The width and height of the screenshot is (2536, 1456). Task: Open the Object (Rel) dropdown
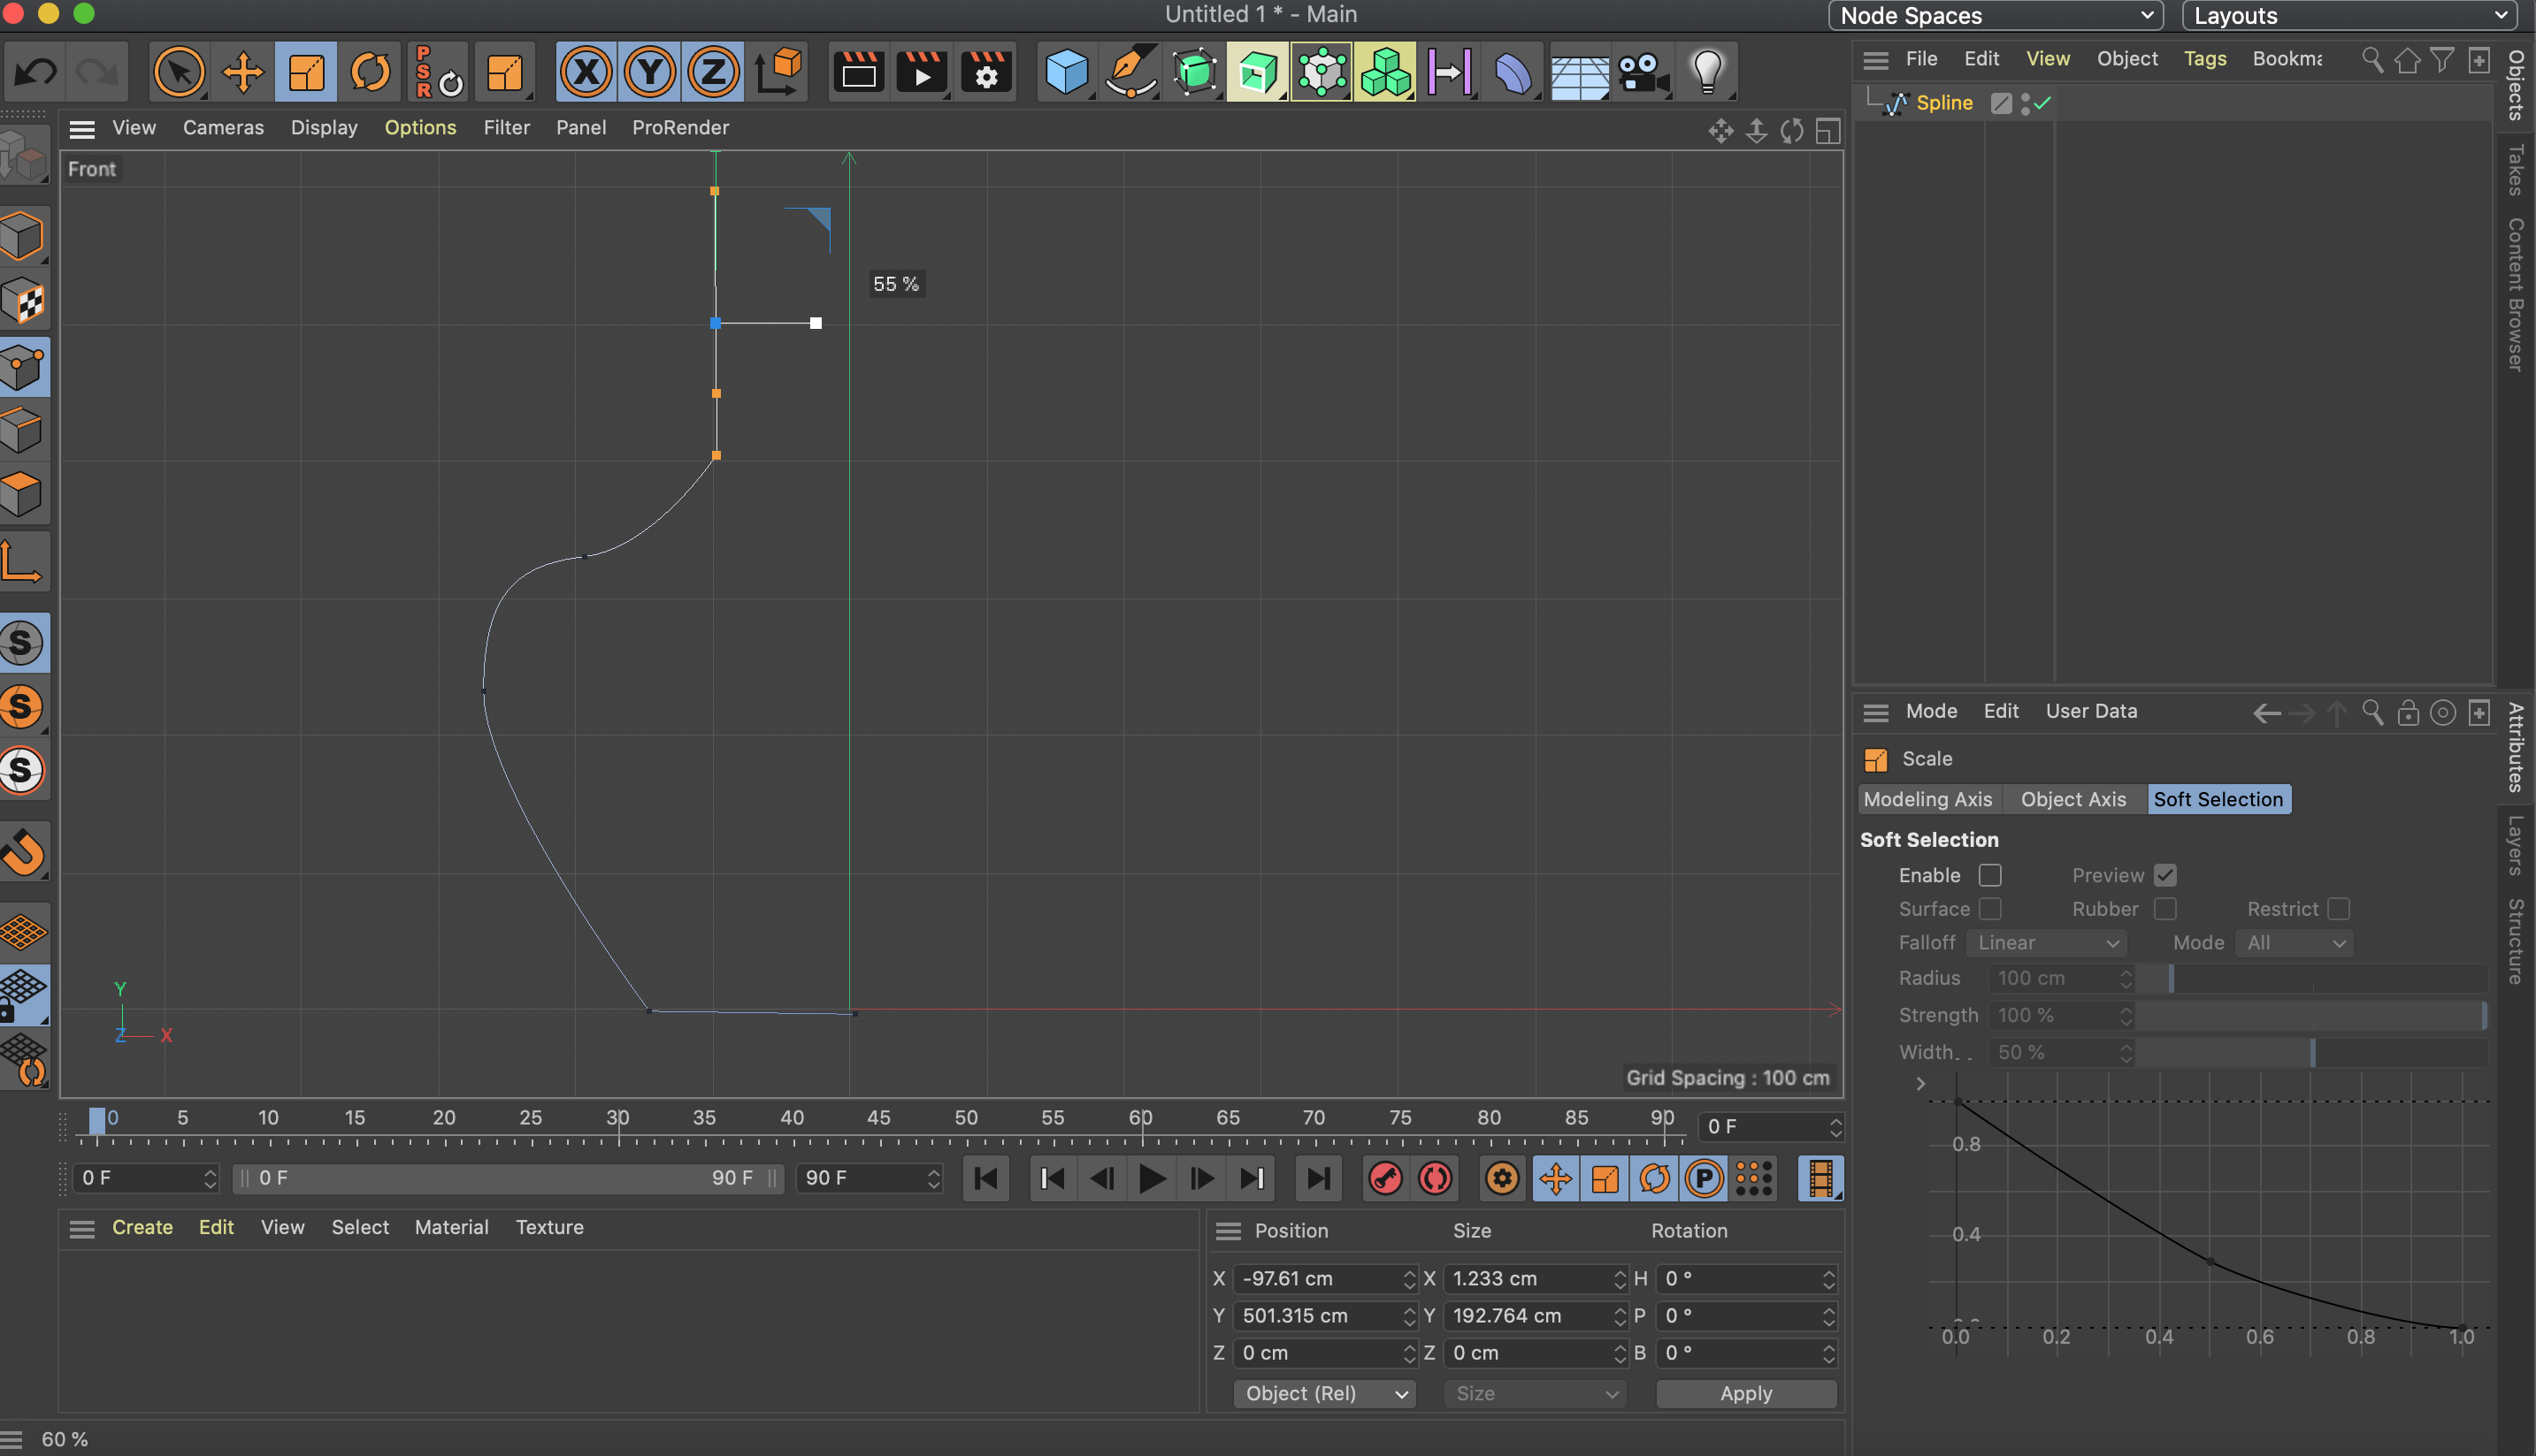[1323, 1393]
